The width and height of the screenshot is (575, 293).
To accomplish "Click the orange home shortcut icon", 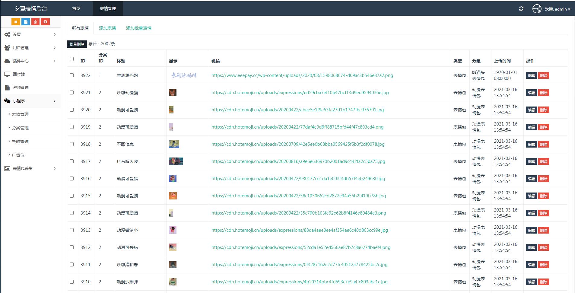I will pos(16,22).
